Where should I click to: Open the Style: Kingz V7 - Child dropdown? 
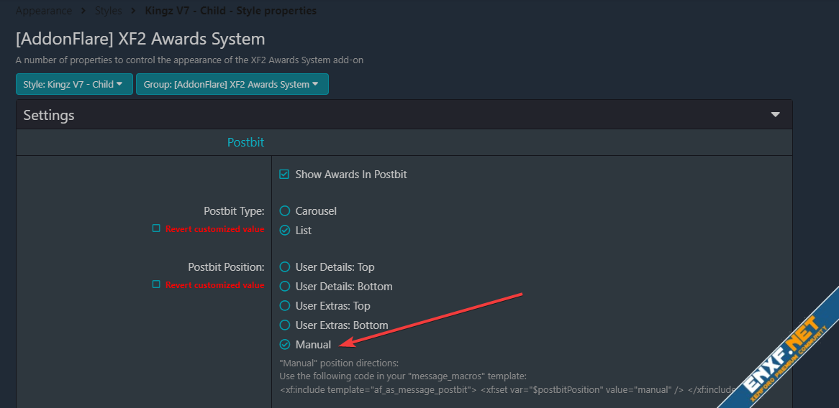(x=73, y=84)
